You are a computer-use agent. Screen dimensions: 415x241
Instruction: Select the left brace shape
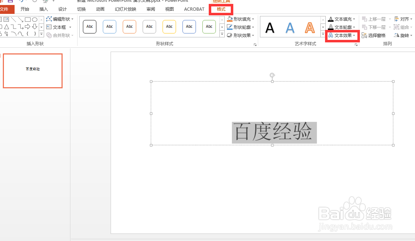(x=27, y=34)
